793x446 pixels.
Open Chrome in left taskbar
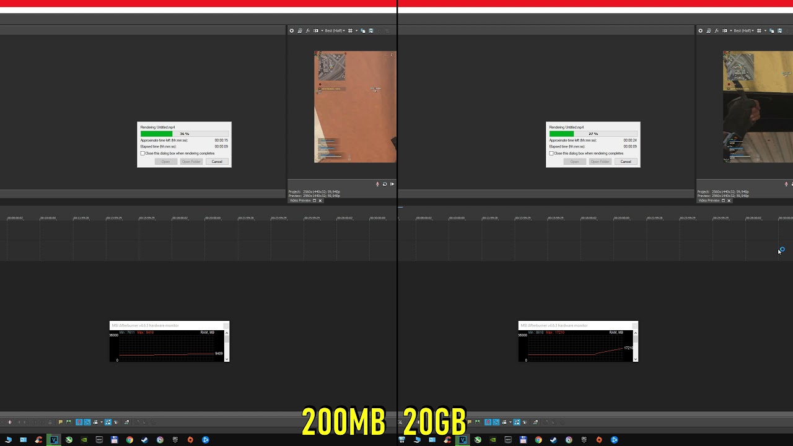[x=129, y=440]
